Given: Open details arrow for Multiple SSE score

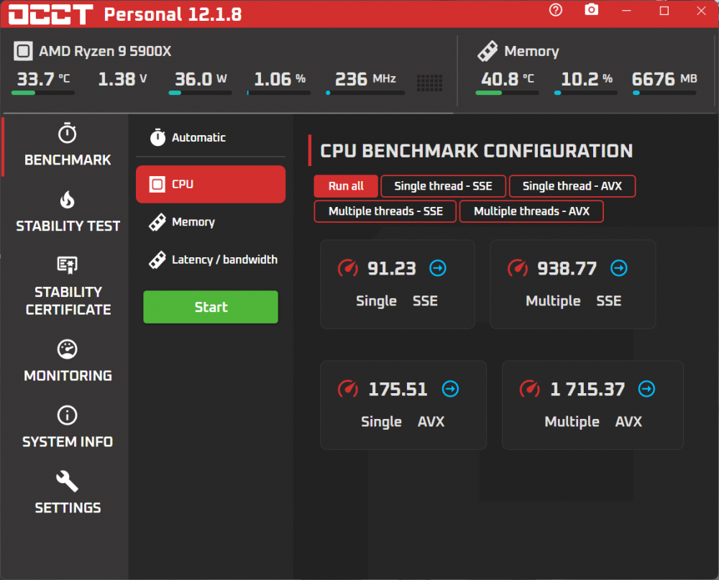Looking at the screenshot, I should [x=618, y=268].
